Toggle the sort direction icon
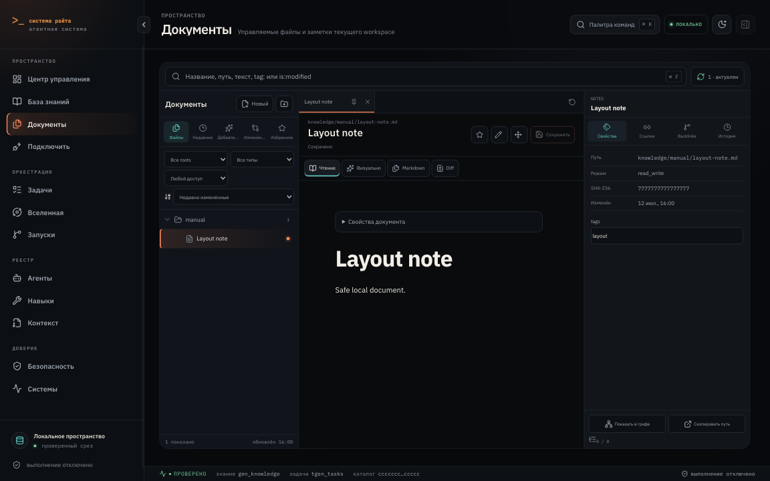Screen dimensions: 770x481 (168, 197)
